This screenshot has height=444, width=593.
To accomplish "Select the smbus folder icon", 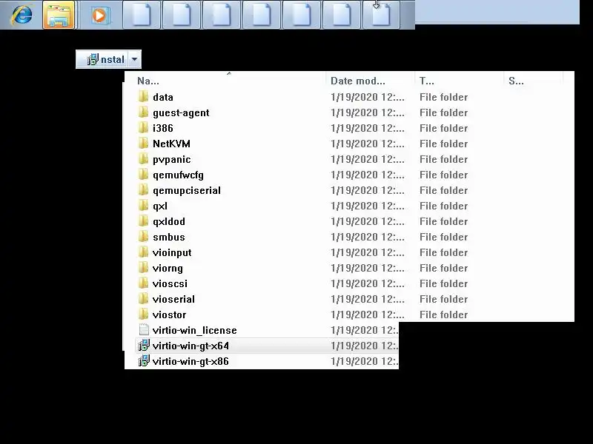I will (x=143, y=236).
